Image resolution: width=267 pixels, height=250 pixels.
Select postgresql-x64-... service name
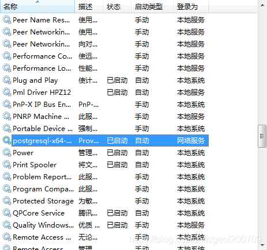(x=42, y=141)
